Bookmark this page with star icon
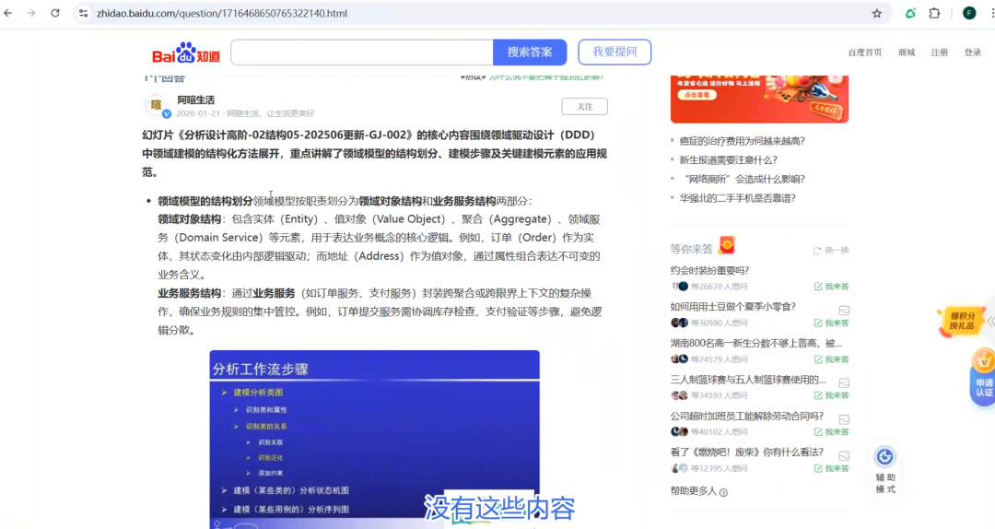The height and width of the screenshot is (529, 995). [877, 13]
